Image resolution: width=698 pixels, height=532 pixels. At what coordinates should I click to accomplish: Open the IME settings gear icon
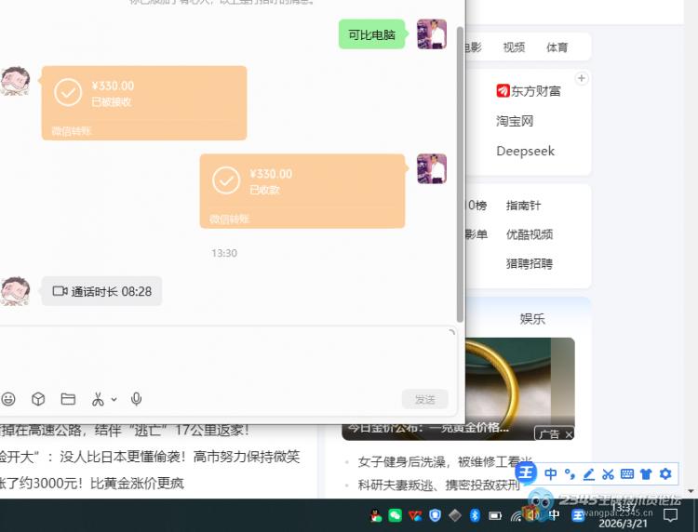tap(665, 473)
